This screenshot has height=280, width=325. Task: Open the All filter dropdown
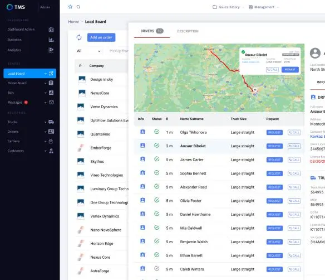(88, 51)
